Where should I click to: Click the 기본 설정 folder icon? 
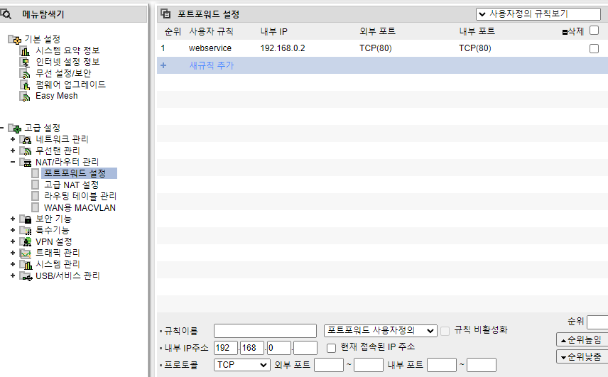[x=15, y=40]
